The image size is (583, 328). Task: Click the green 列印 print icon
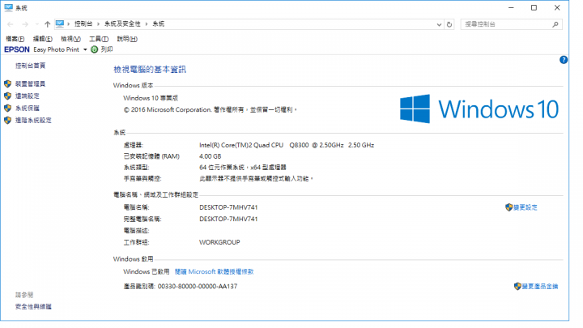[95, 49]
